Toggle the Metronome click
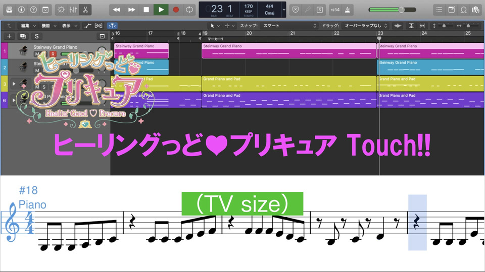 pos(348,10)
